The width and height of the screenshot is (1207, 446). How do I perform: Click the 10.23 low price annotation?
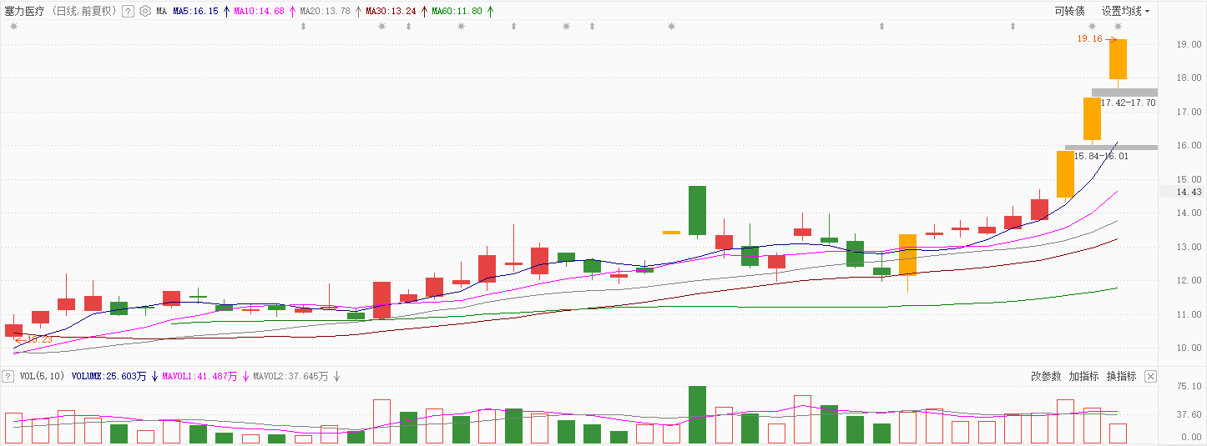[39, 339]
